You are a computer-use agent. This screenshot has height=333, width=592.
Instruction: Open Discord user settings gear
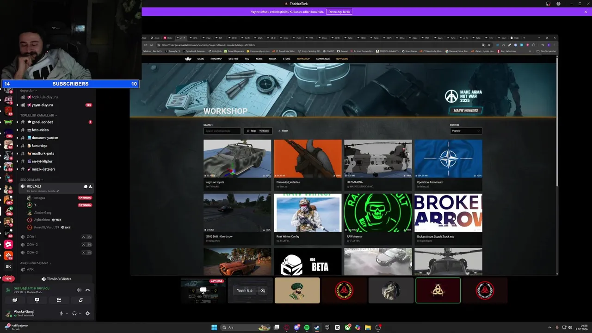pos(87,314)
